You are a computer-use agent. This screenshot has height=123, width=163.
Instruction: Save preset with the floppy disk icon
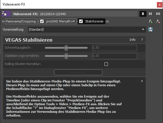(x=150, y=29)
